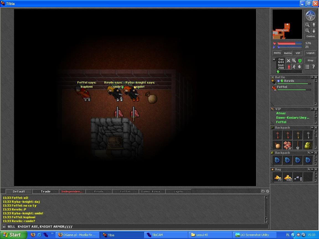Go up one level in blue-rune Backpack
Viewport: 319px width, 239px height.
click(309, 153)
